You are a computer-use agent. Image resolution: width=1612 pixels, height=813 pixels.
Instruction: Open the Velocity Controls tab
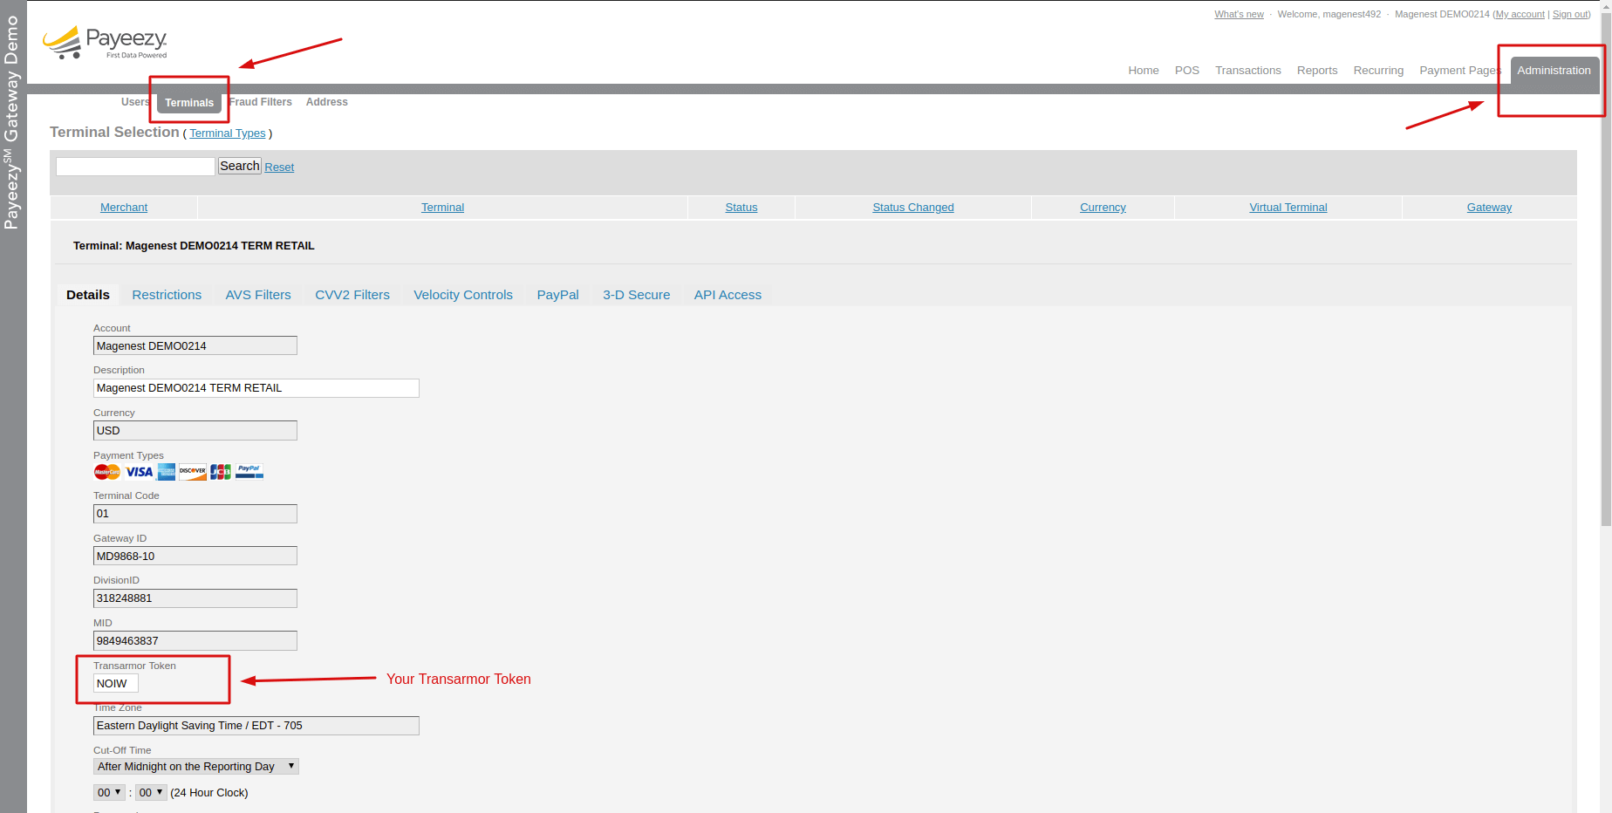pyautogui.click(x=463, y=295)
